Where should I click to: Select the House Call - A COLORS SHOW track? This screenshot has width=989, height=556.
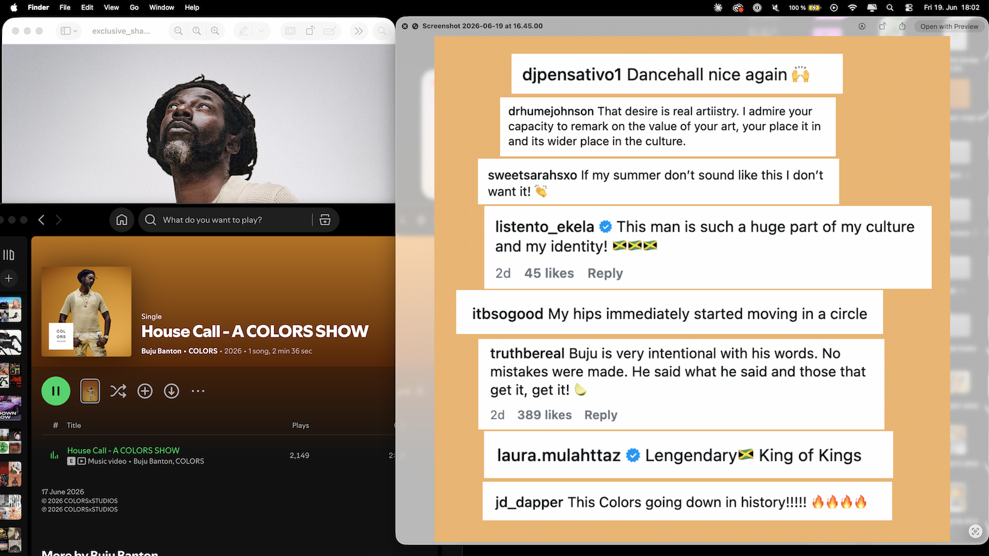[x=123, y=450]
